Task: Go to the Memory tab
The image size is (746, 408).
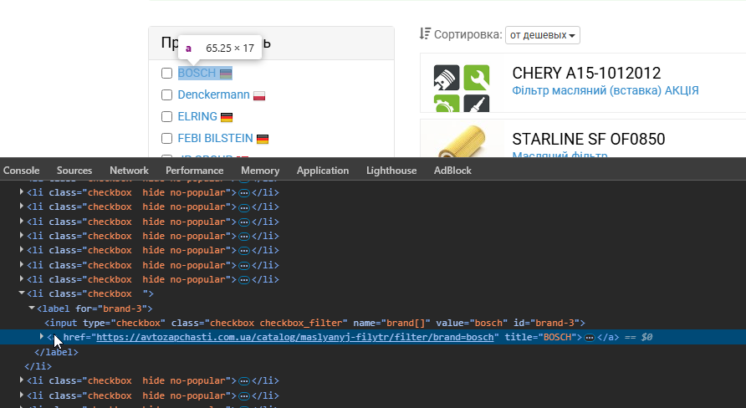Action: tap(260, 171)
